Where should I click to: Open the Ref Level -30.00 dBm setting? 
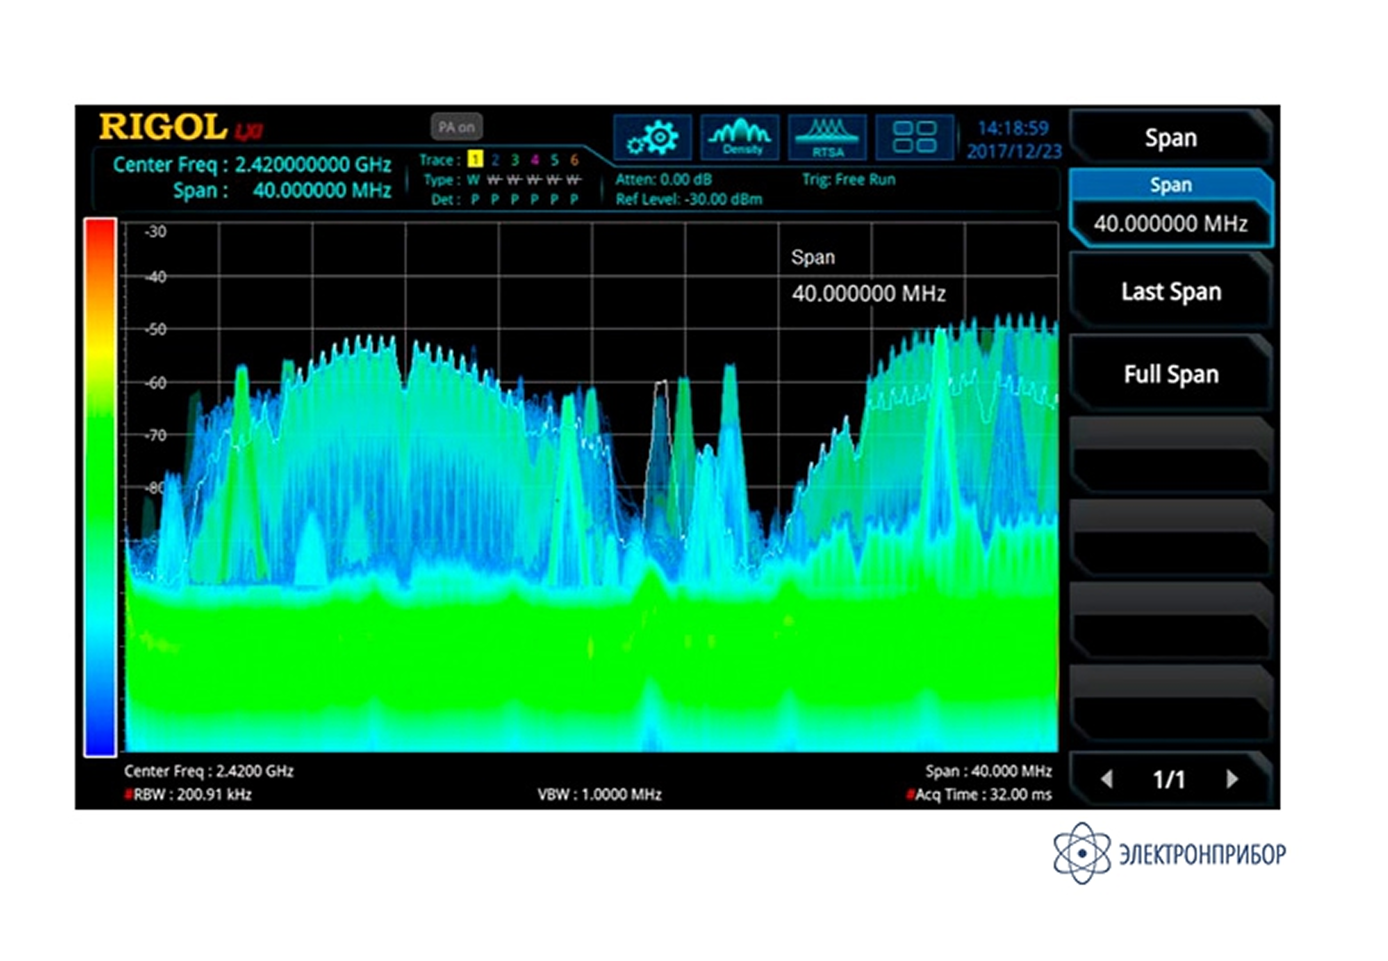tap(689, 199)
